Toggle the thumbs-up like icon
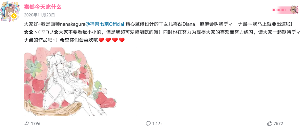301x129 pixels. [x=270, y=123]
